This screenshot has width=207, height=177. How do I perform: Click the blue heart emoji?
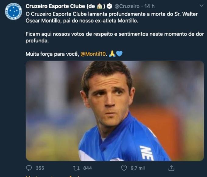pos(119,54)
